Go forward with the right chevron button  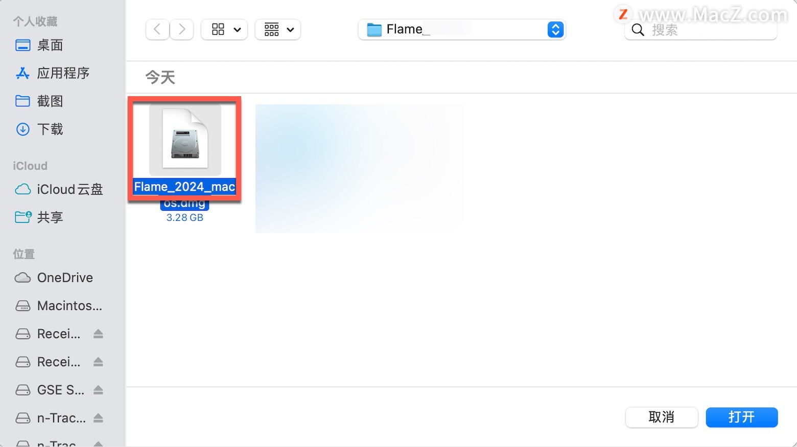[x=181, y=30]
